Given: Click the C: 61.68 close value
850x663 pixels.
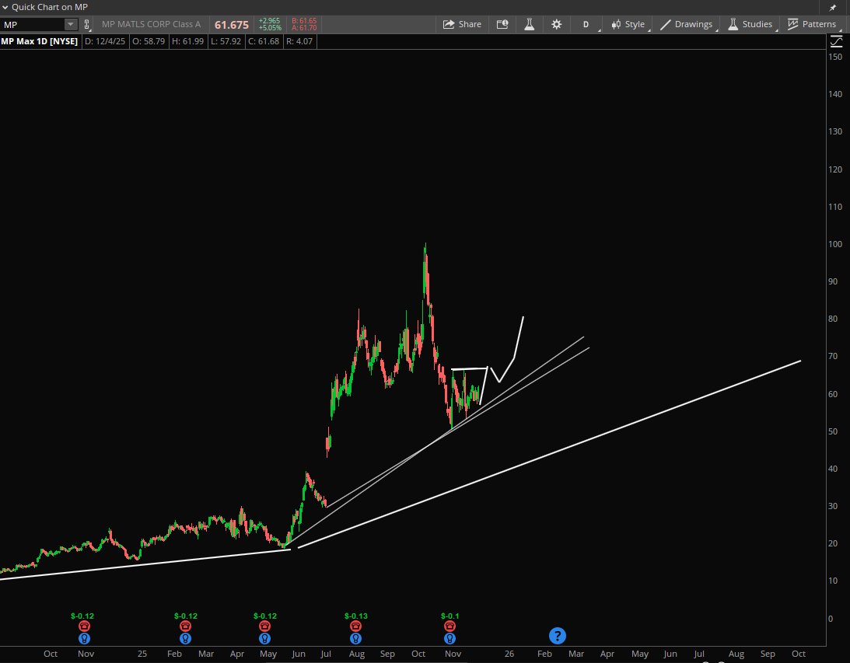Looking at the screenshot, I should (x=264, y=41).
